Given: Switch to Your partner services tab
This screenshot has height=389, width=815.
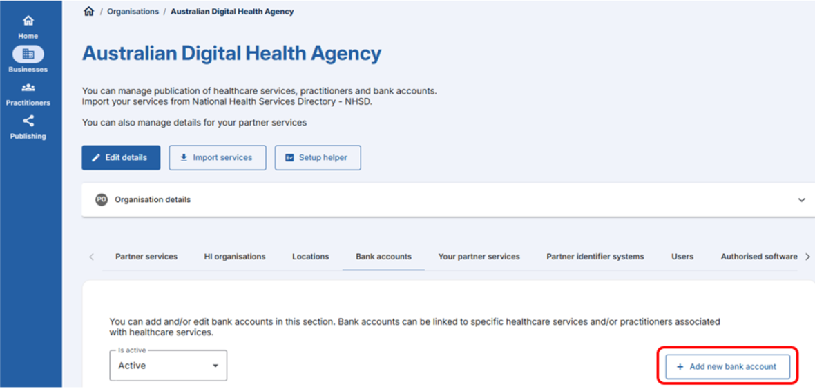Looking at the screenshot, I should pos(479,257).
